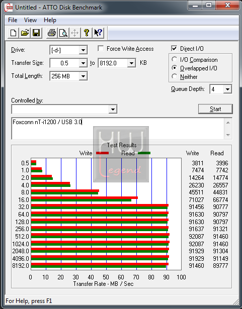Minimize the ATTO Disk Benchmark window
Image resolution: width=242 pixels, height=309 pixels.
[195, 6]
